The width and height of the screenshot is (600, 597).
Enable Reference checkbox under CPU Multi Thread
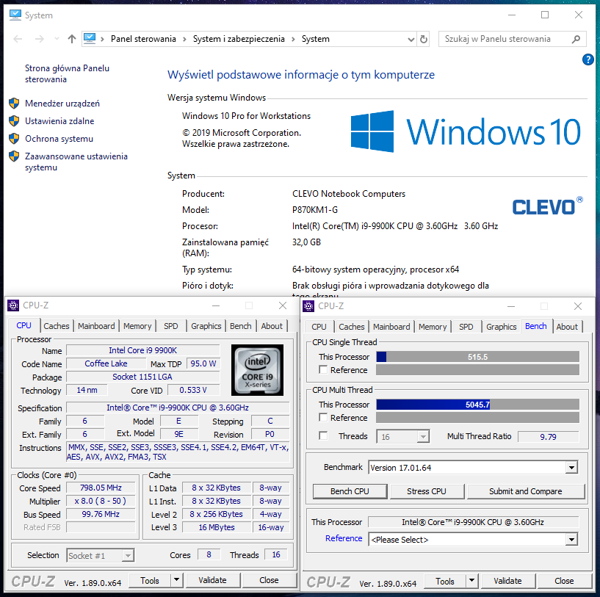pos(323,418)
